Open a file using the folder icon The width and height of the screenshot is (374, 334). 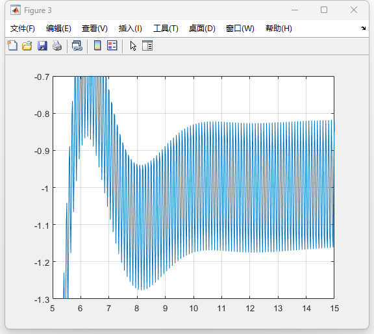point(27,45)
